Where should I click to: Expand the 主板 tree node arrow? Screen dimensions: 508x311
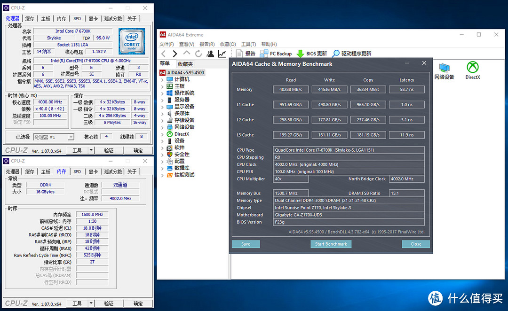(162, 86)
